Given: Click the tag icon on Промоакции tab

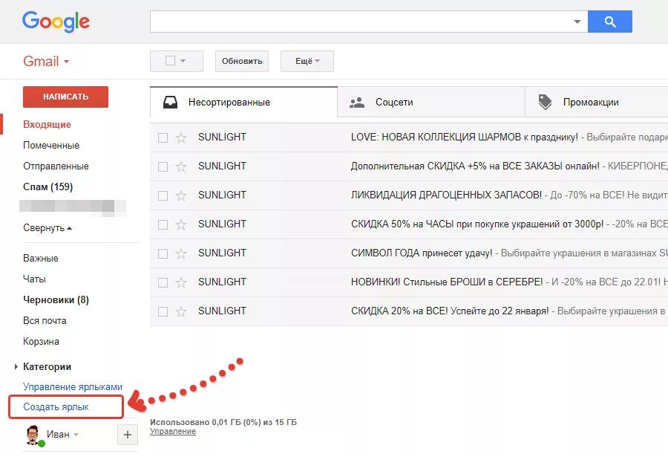Looking at the screenshot, I should (545, 102).
